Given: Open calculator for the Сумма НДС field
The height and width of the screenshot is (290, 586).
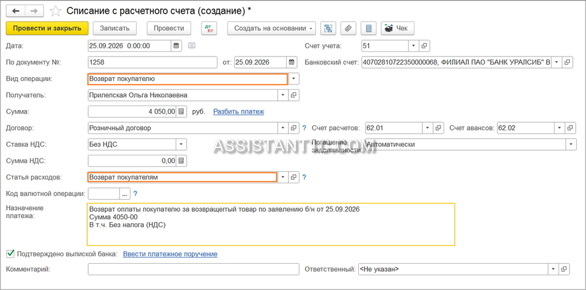Looking at the screenshot, I should pyautogui.click(x=181, y=160).
